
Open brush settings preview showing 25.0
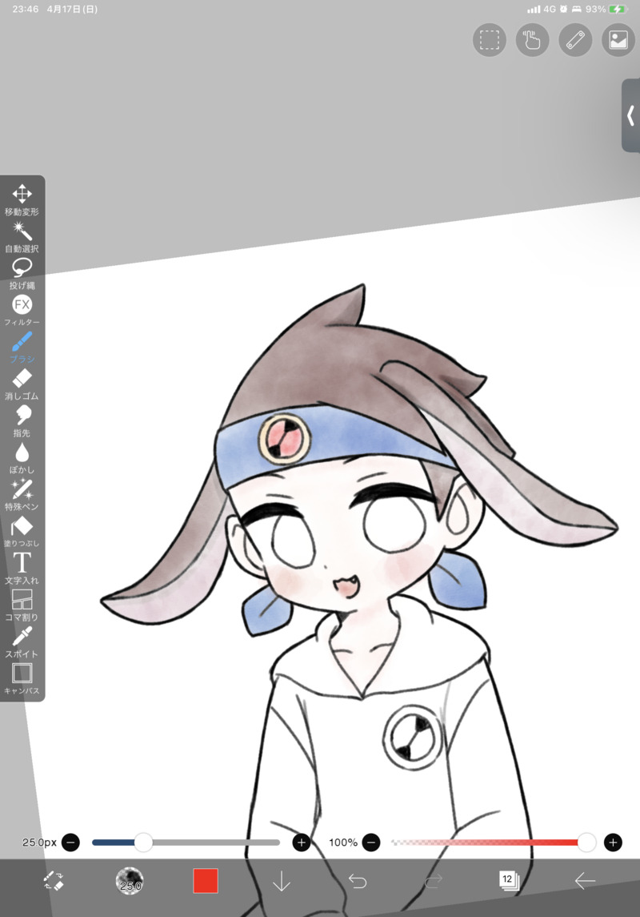tap(130, 880)
